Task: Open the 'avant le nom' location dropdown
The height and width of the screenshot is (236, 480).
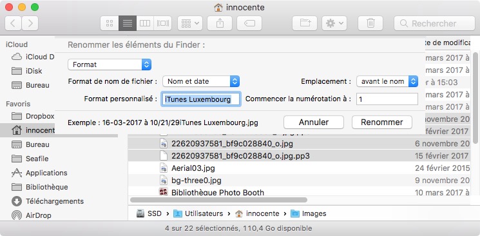Action: (387, 81)
